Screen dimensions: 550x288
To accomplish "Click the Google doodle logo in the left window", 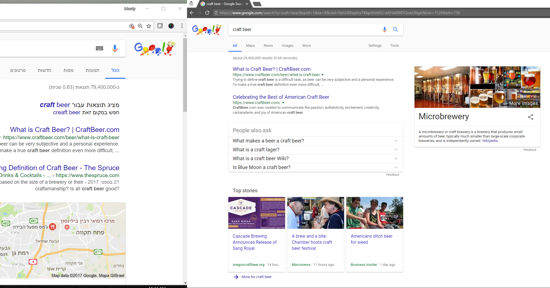I will tap(155, 48).
